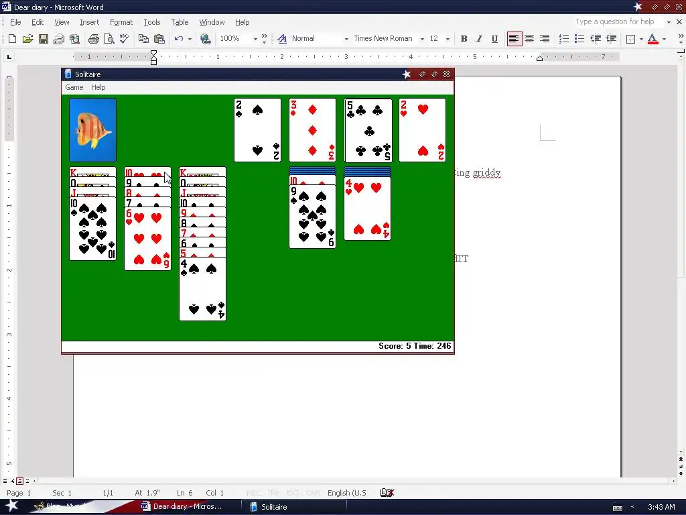The image size is (686, 515).
Task: Click the tab alignment selector on ruler
Action: [9, 56]
